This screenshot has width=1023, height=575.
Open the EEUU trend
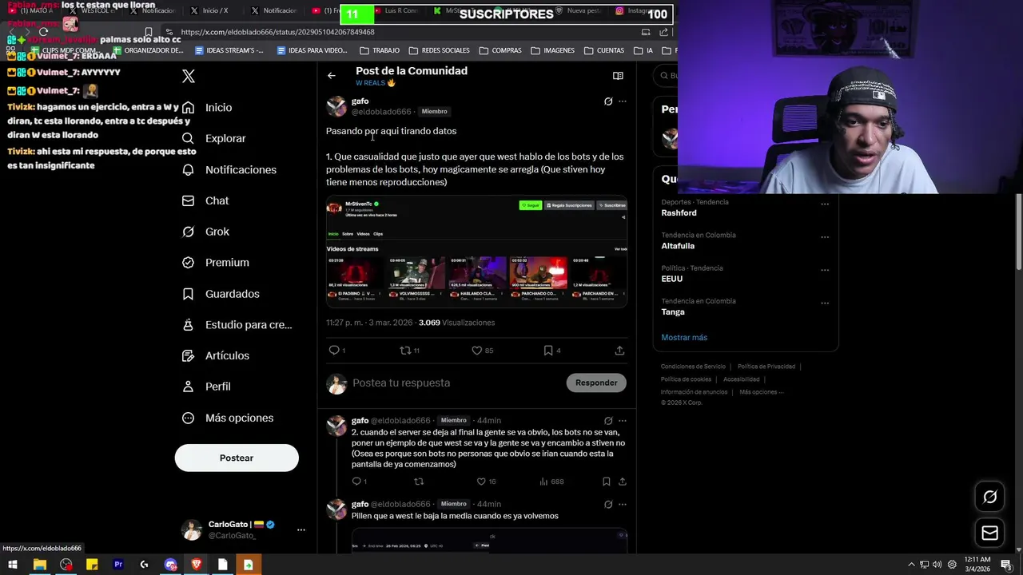point(672,279)
